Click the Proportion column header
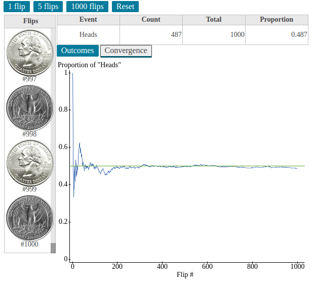This screenshot has width=317, height=285. [x=276, y=20]
